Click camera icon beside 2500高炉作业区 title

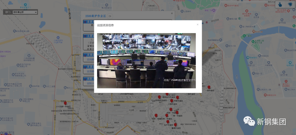coord(110,16)
